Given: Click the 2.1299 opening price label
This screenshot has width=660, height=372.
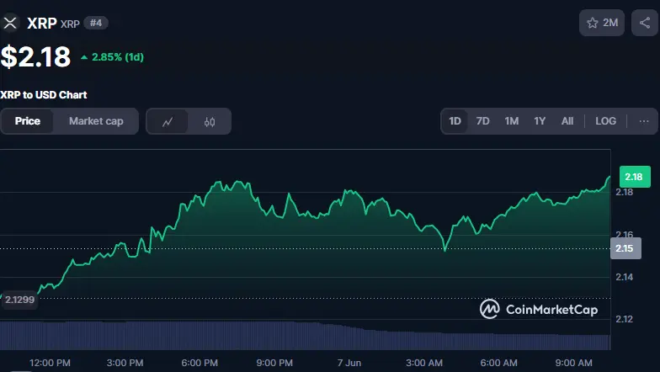Looking at the screenshot, I should 20,300.
